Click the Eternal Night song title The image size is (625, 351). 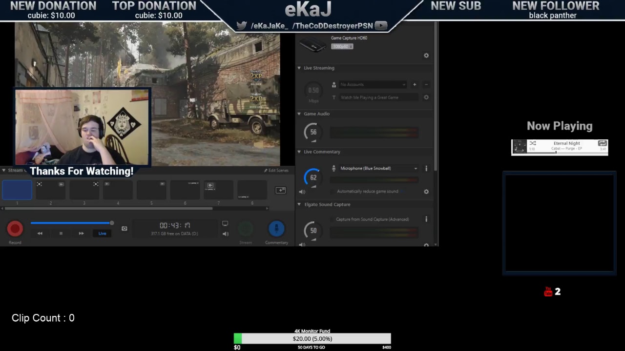567,143
